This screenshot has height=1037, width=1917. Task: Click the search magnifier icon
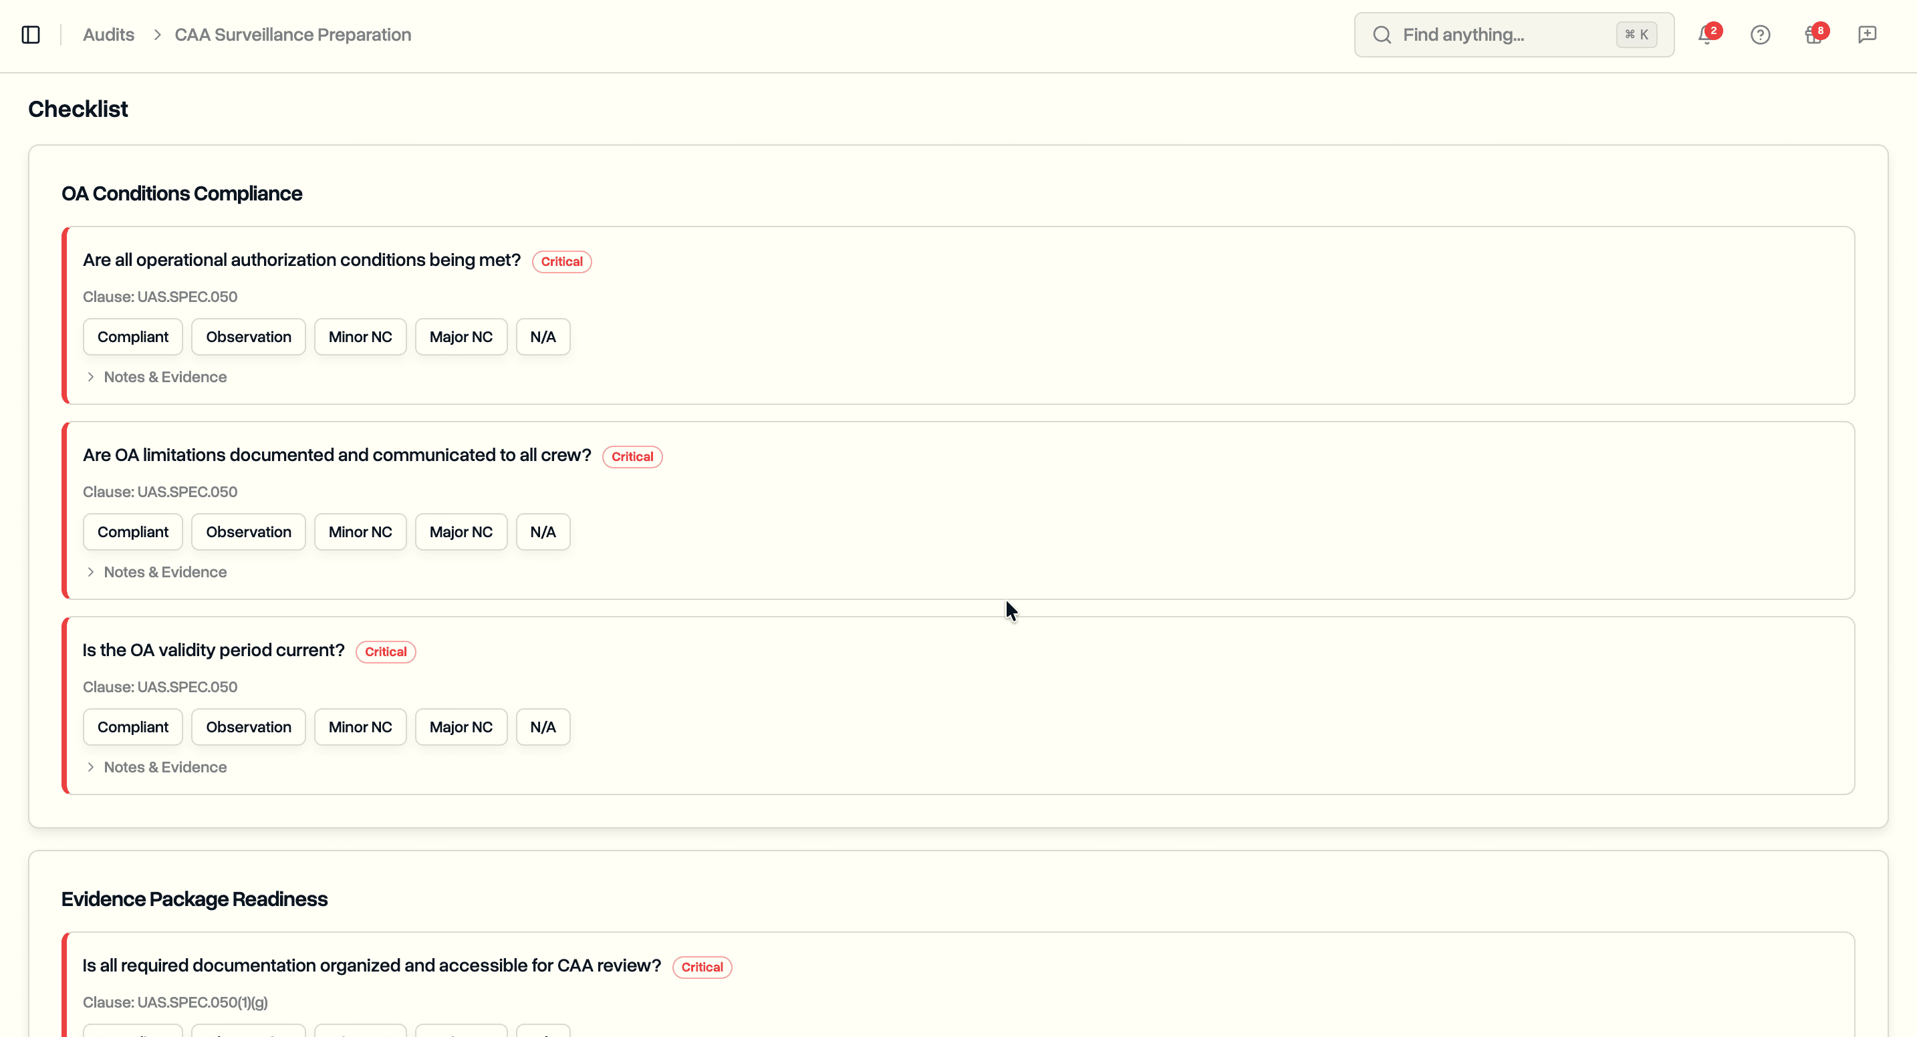(1382, 34)
